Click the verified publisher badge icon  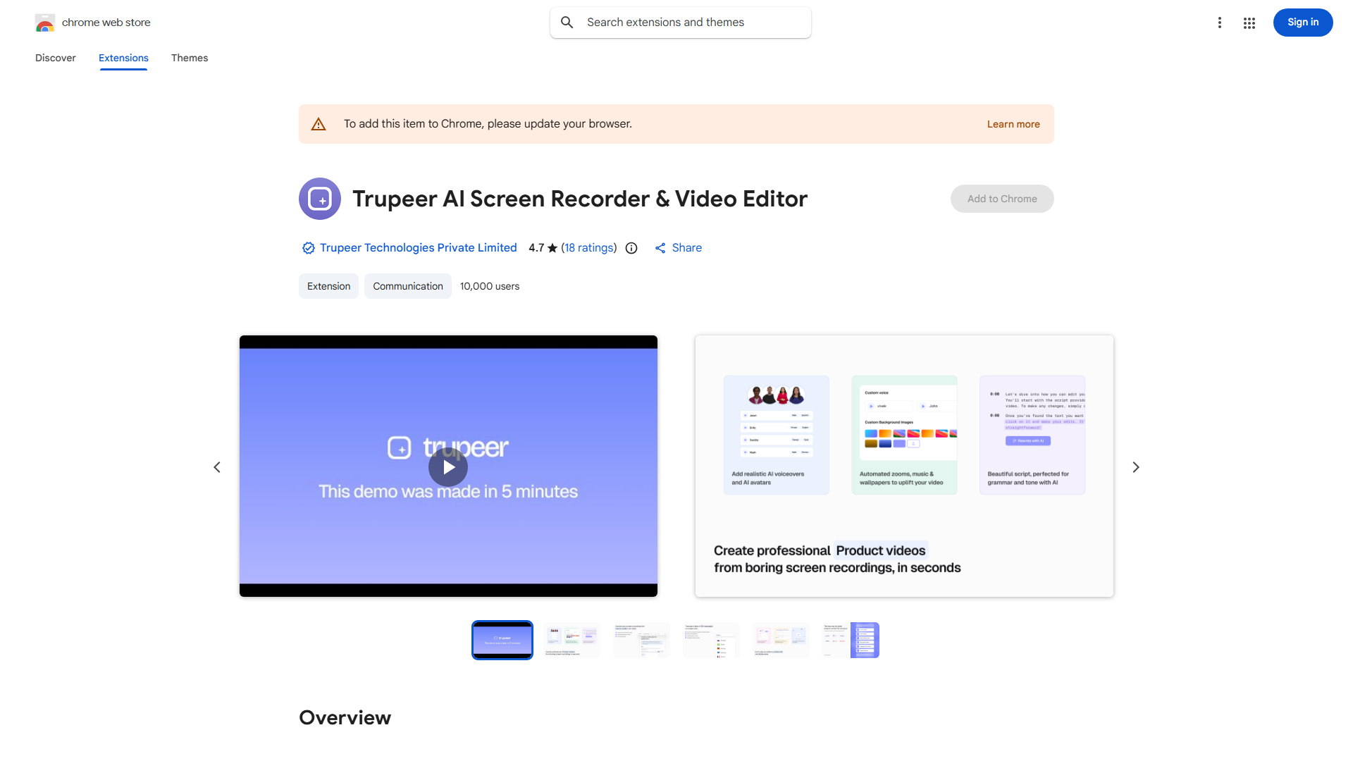tap(308, 248)
